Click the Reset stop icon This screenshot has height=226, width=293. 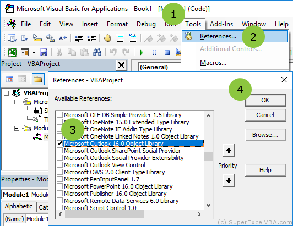coord(167,52)
